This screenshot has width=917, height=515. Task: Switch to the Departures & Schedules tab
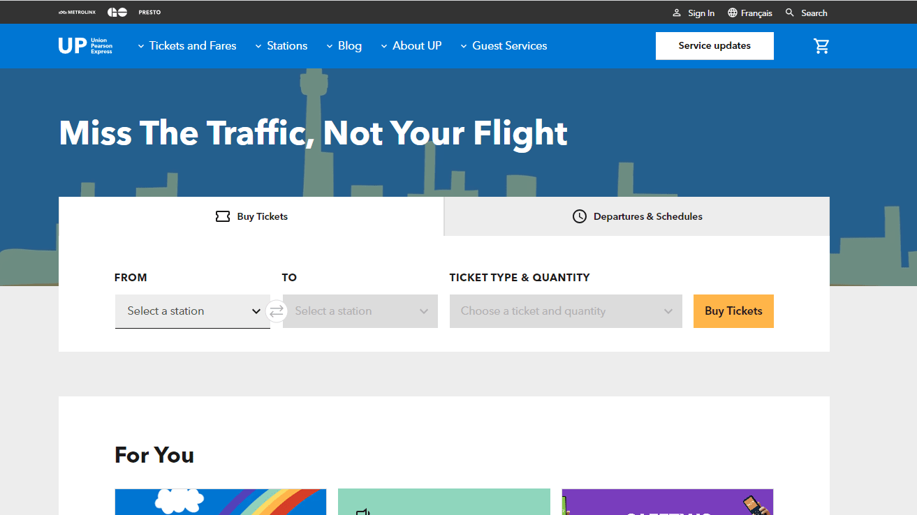(637, 216)
